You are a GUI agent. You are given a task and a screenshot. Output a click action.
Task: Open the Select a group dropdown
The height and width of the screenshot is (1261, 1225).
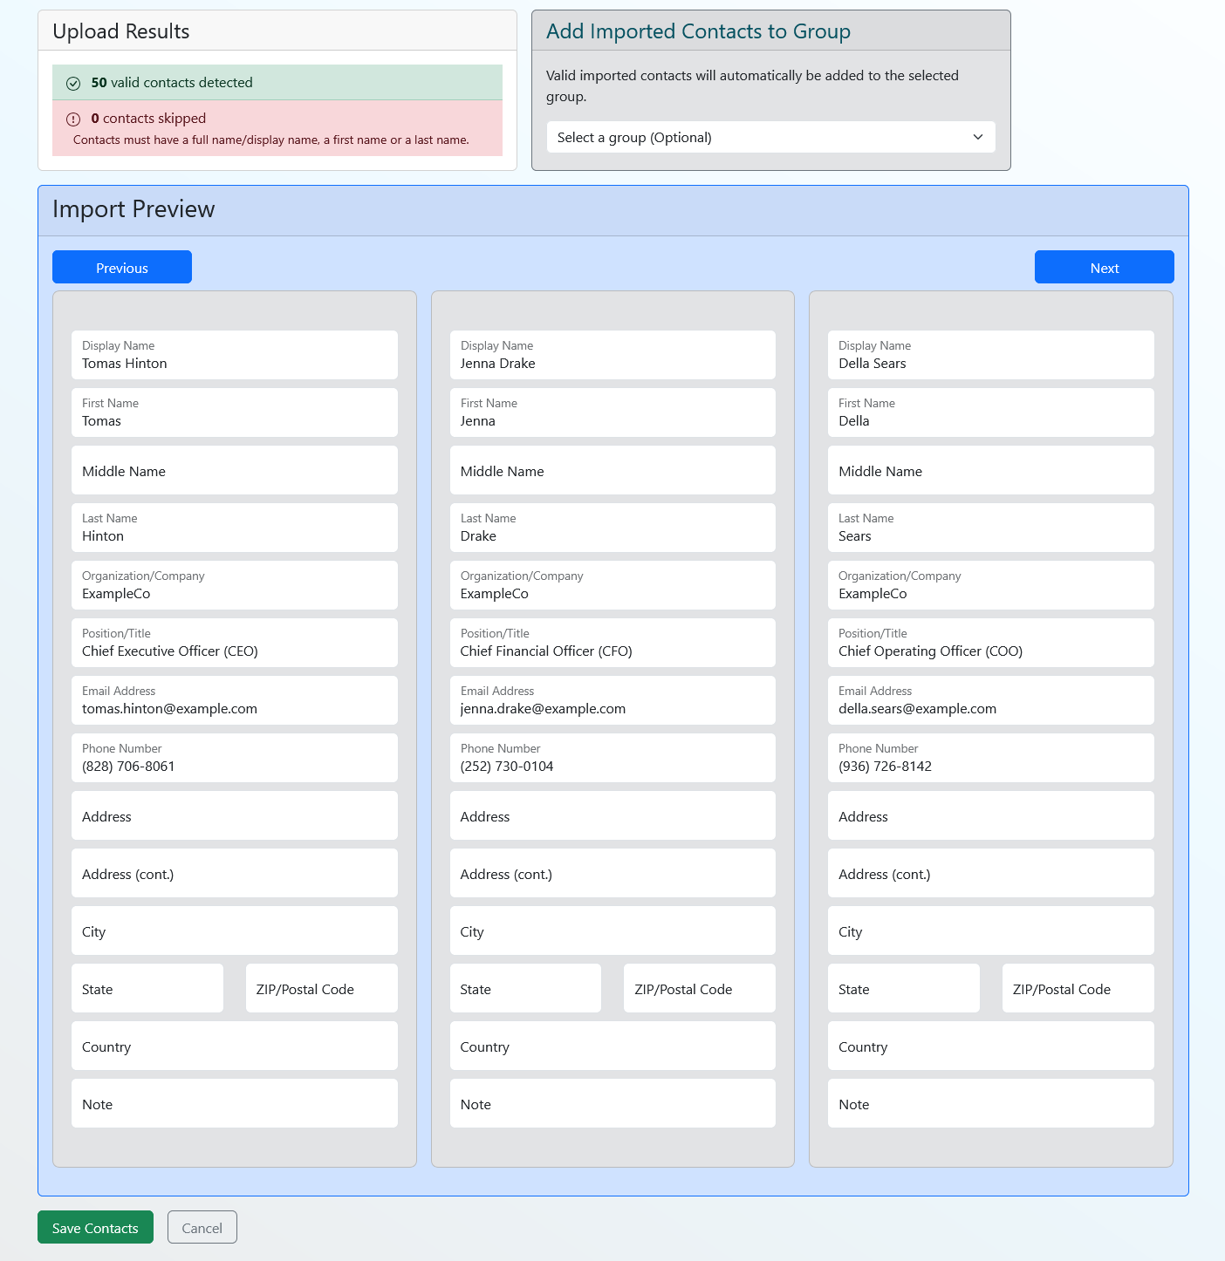(771, 137)
